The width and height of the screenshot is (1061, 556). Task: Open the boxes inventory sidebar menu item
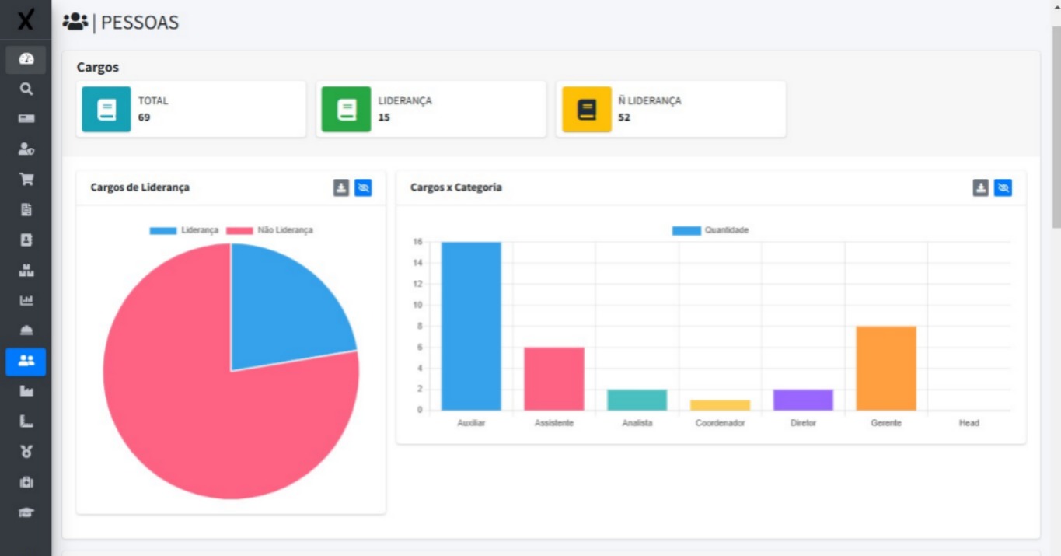click(26, 271)
